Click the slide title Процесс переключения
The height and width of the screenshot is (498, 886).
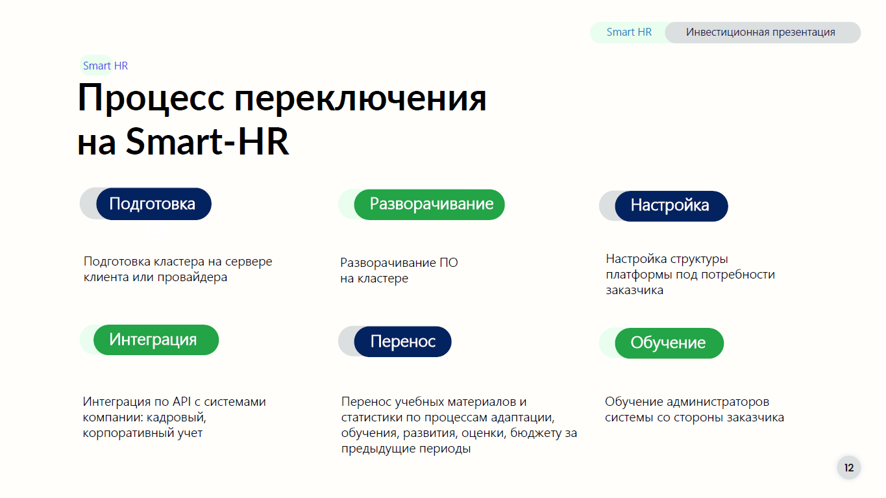tap(282, 99)
